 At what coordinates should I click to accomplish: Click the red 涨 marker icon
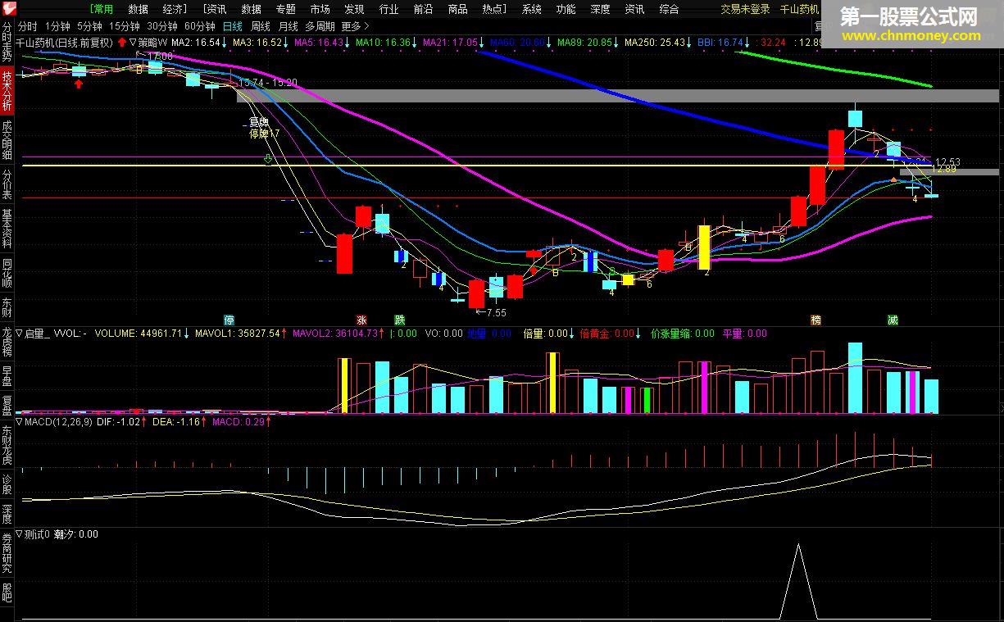click(361, 320)
